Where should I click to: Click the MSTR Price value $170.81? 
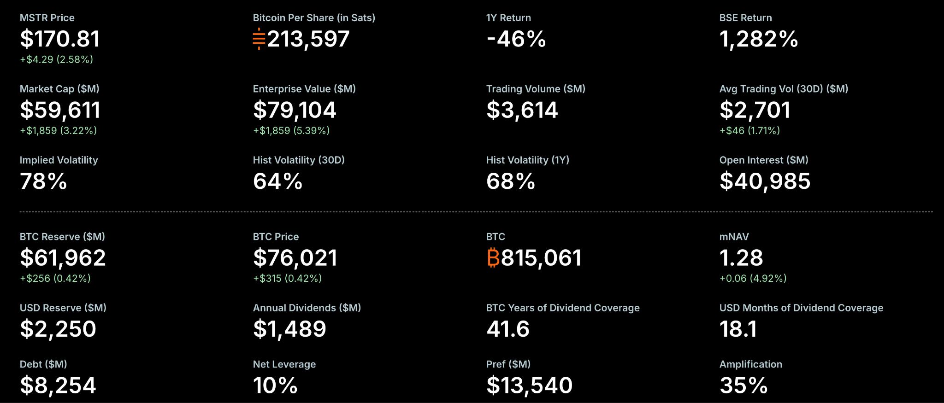point(60,39)
